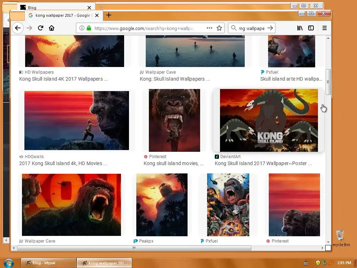Open the library bookshelf icon
357x268 pixels.
coord(300,28)
